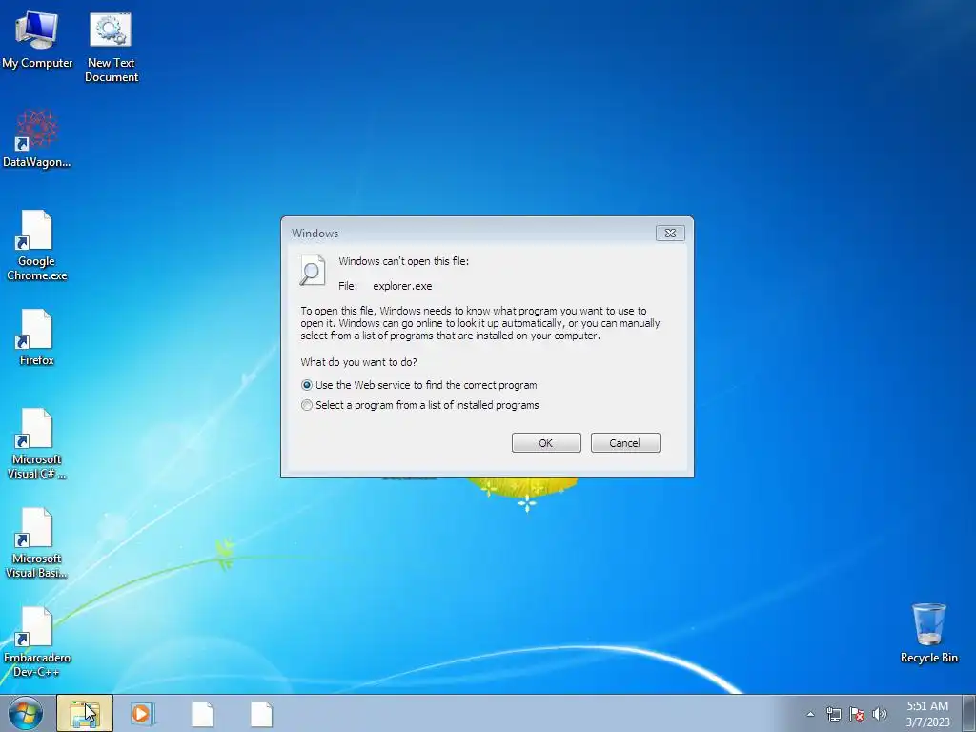
Task: Choose Use the Web service option
Action: (419, 385)
